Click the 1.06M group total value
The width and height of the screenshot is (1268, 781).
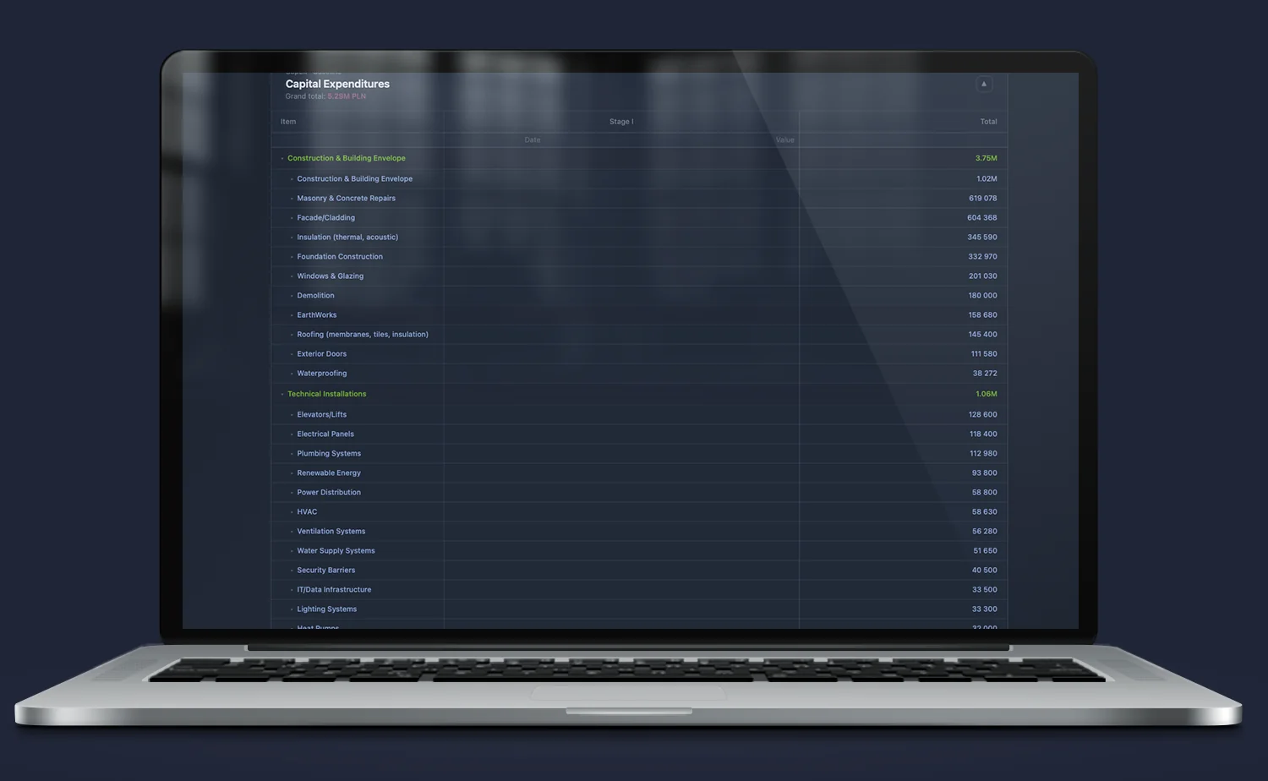point(987,394)
